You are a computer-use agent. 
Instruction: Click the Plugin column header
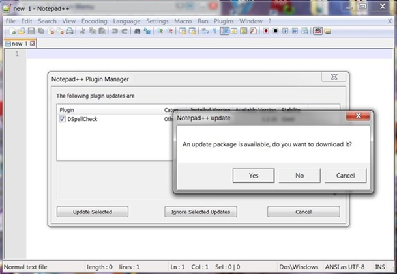(x=109, y=110)
